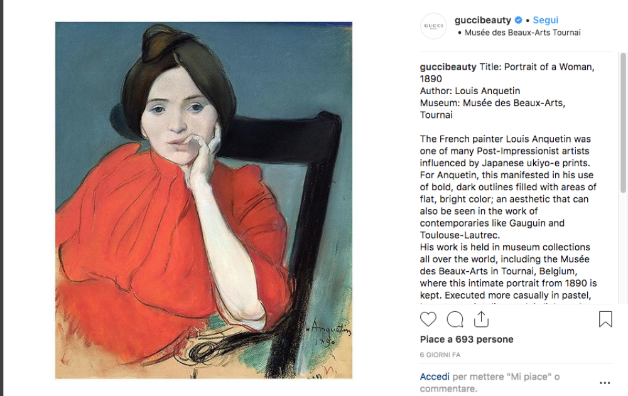Click the Portrait of a Woman painting

(203, 200)
